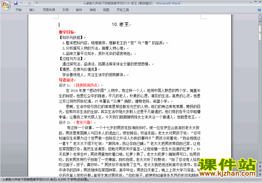Viewport: 262px width, 183px height.
Task: Open the 审阅 tab
Action: point(93,10)
